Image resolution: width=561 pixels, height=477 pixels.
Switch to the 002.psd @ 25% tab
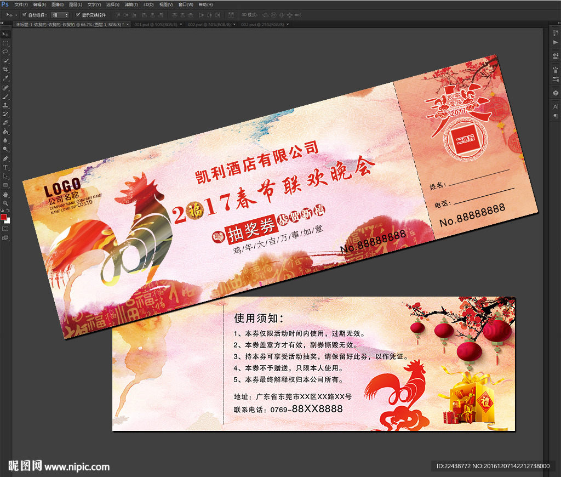click(x=262, y=25)
